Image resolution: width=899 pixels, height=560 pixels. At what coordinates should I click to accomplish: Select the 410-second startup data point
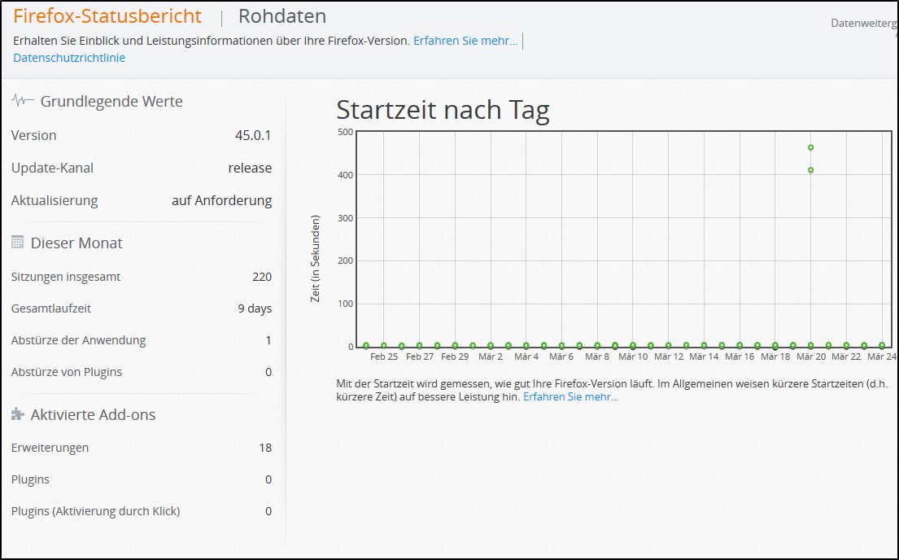[x=810, y=170]
